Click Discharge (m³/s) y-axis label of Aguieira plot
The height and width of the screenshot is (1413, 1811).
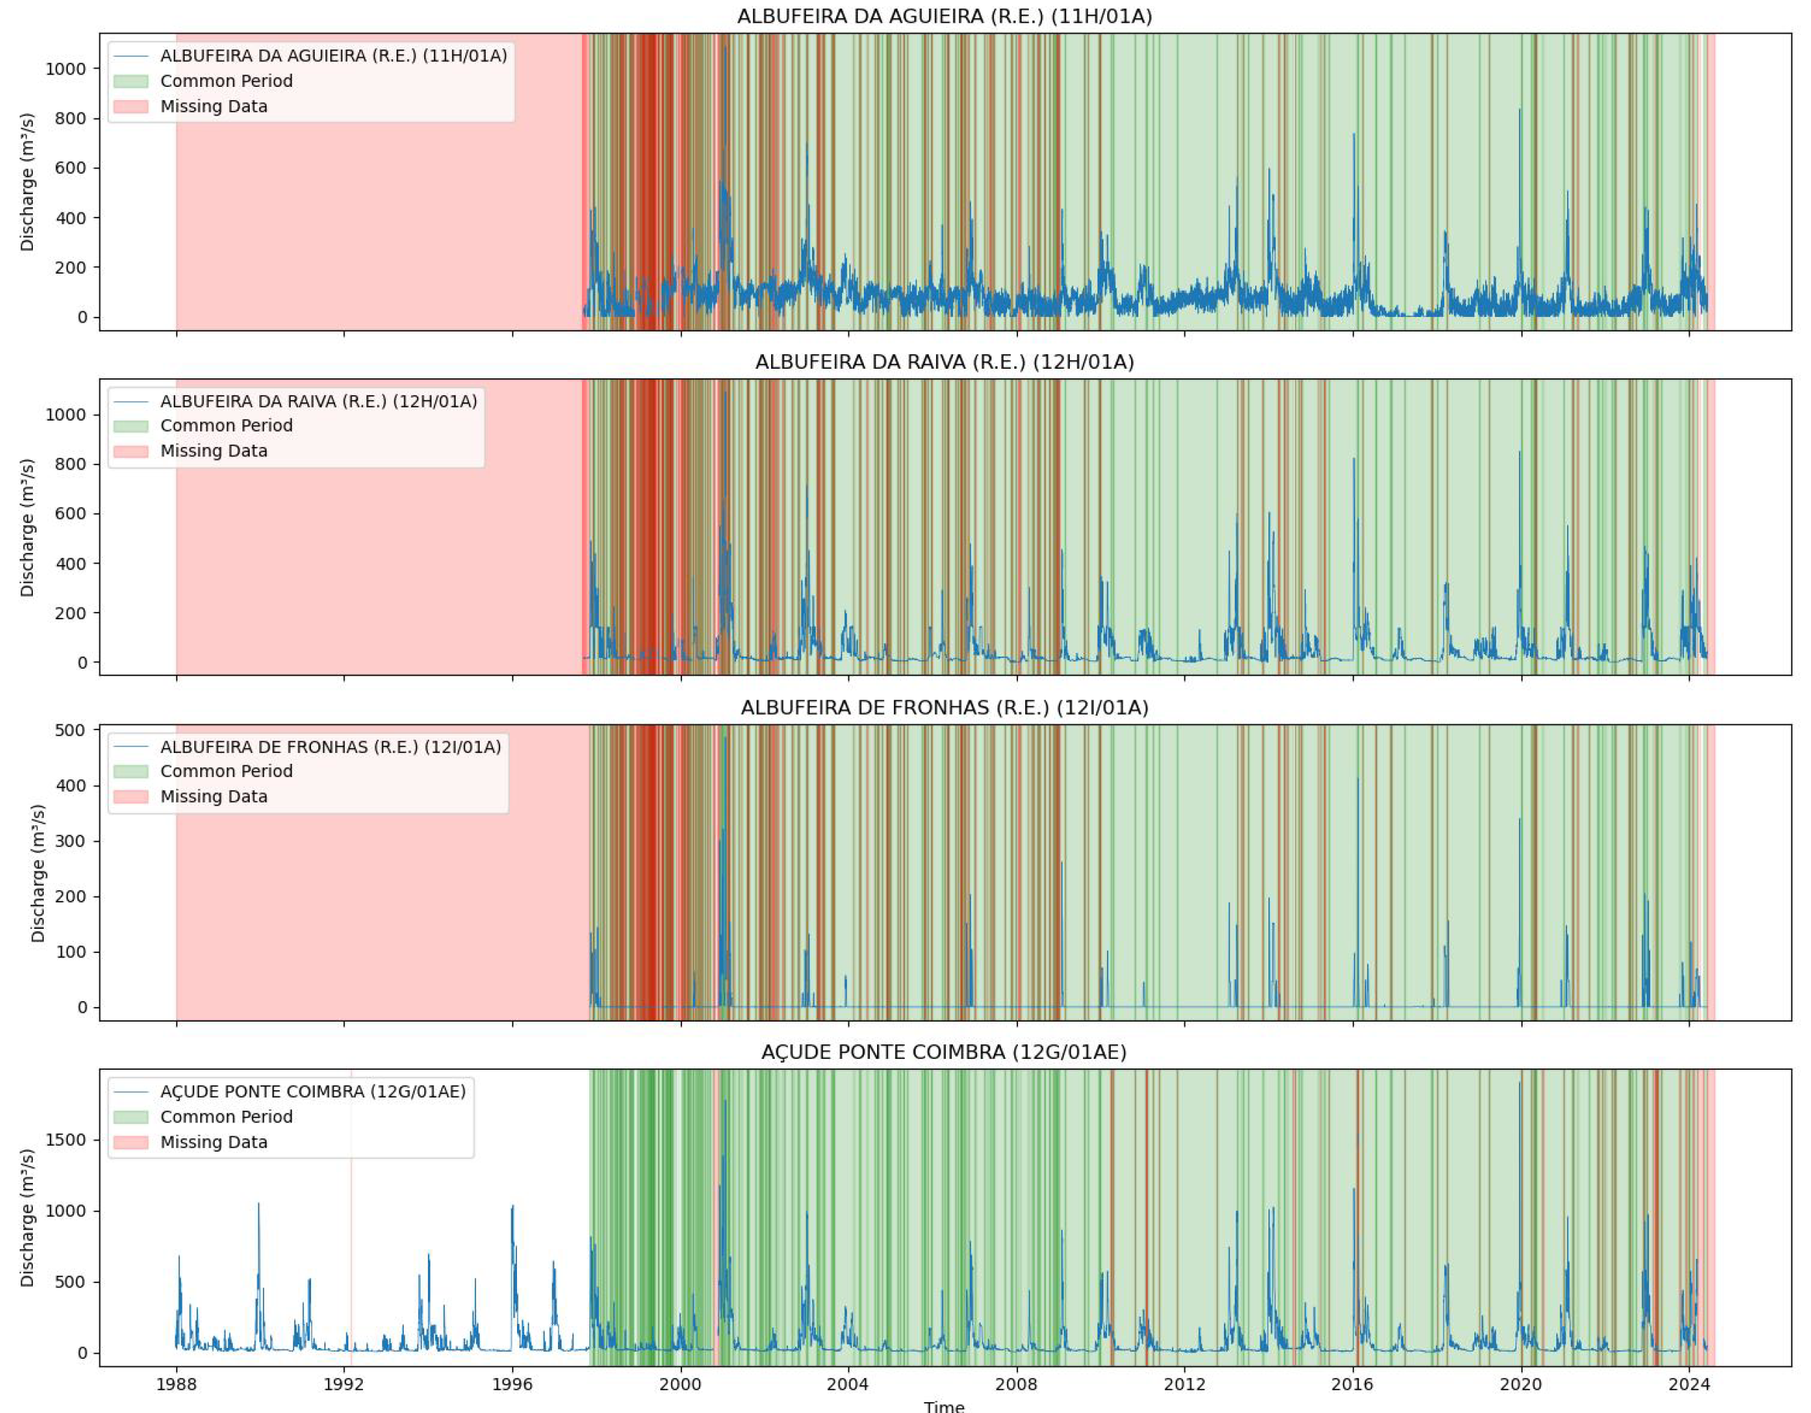pyautogui.click(x=27, y=183)
